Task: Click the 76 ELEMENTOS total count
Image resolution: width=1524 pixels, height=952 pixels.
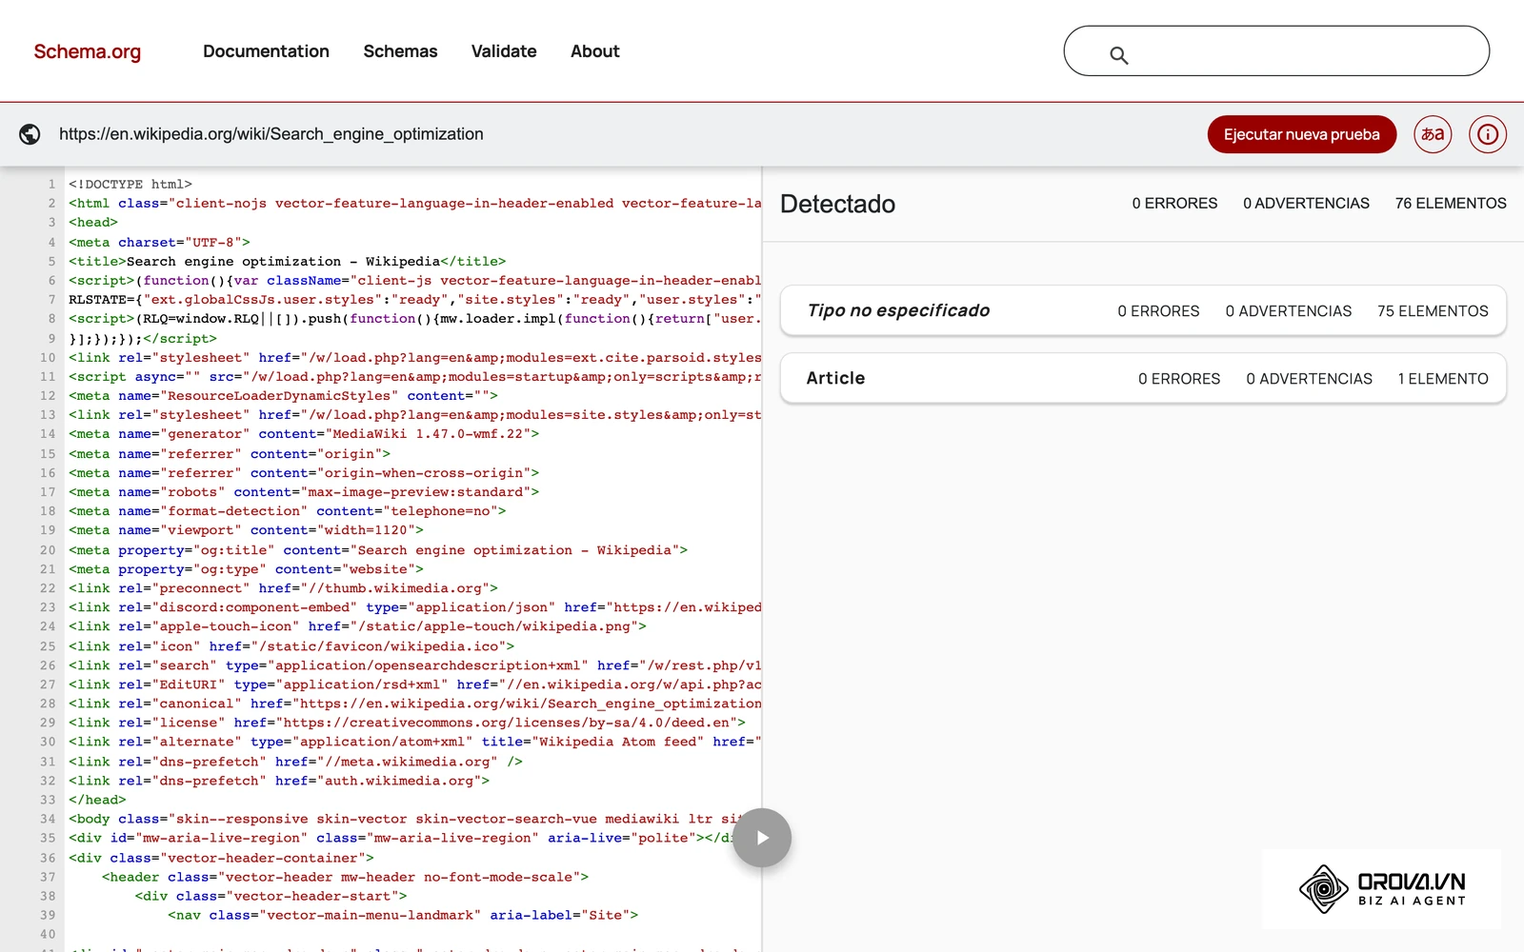Action: 1451,204
